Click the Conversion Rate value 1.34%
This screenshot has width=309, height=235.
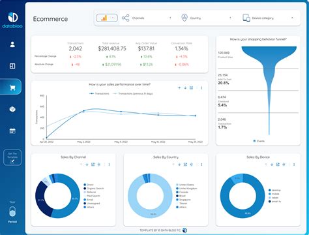coord(181,48)
